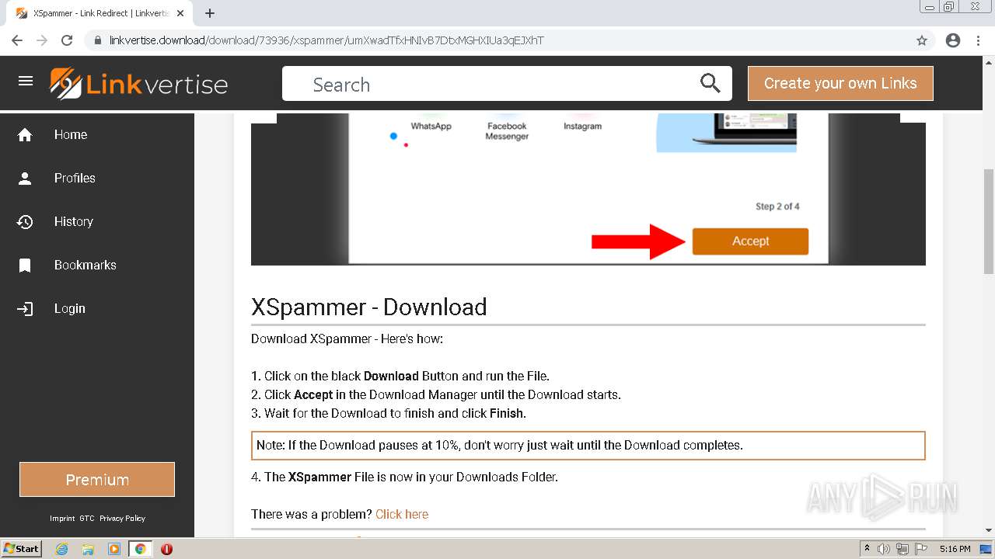This screenshot has width=995, height=559.
Task: Open the GTC link
Action: pos(86,519)
